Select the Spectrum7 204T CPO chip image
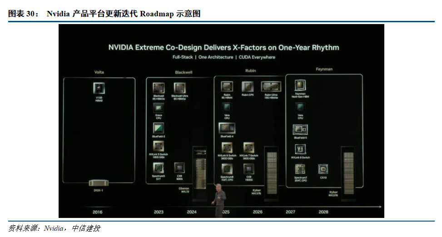442x237 pixels. 300,169
